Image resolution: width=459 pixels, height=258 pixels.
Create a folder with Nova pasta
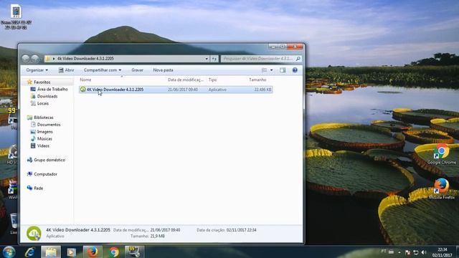(x=163, y=70)
